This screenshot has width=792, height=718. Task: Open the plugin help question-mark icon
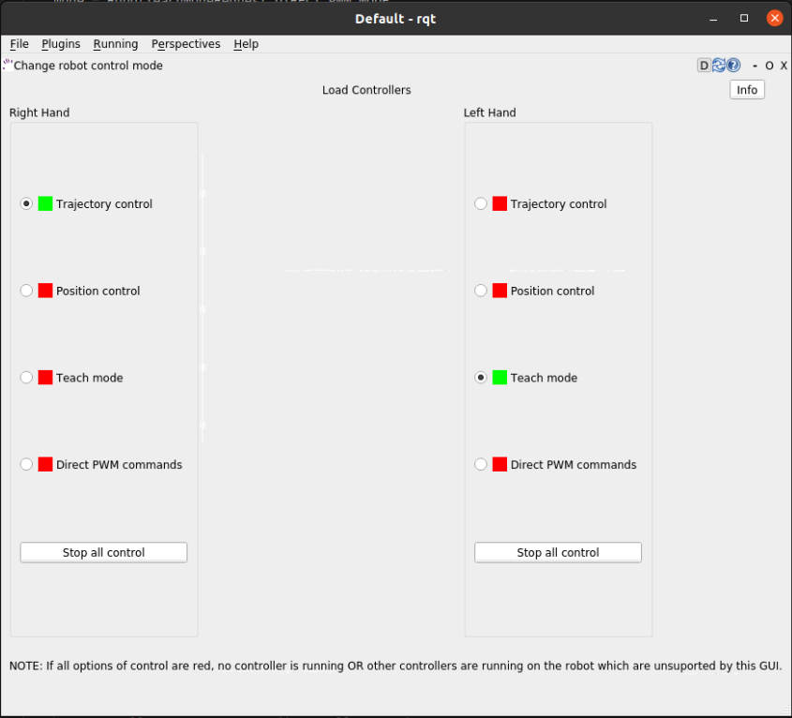[x=733, y=66]
